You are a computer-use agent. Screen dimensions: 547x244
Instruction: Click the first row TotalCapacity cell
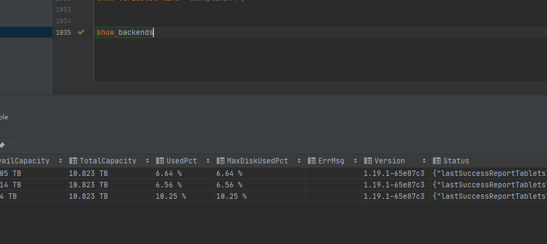(88, 173)
